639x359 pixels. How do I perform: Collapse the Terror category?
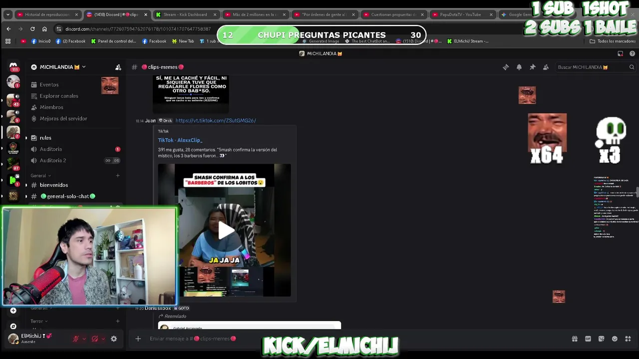click(x=39, y=321)
